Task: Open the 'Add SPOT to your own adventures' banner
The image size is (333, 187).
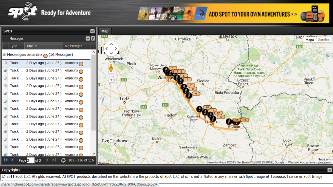Action: [x=233, y=14]
